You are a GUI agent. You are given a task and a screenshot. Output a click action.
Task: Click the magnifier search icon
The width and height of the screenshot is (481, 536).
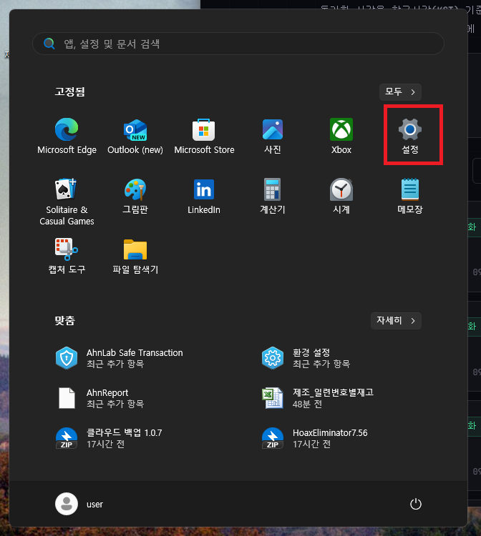pos(49,44)
